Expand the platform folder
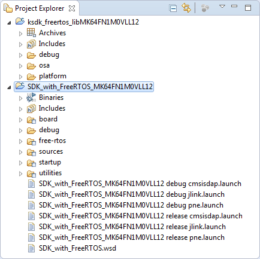The height and width of the screenshot is (259, 260). (20, 77)
